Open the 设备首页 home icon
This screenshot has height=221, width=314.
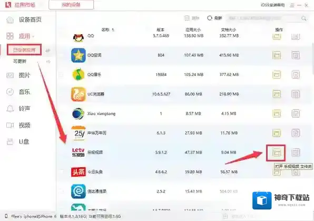[x=10, y=20]
